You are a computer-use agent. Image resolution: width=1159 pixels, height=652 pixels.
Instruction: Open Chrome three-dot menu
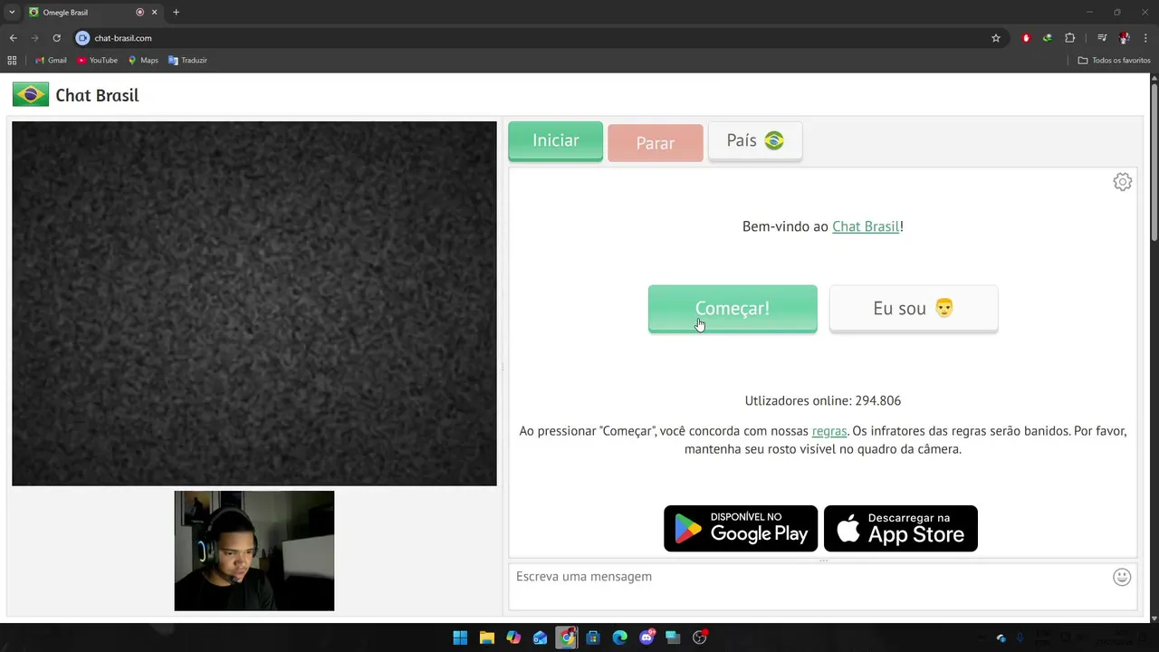coord(1146,38)
